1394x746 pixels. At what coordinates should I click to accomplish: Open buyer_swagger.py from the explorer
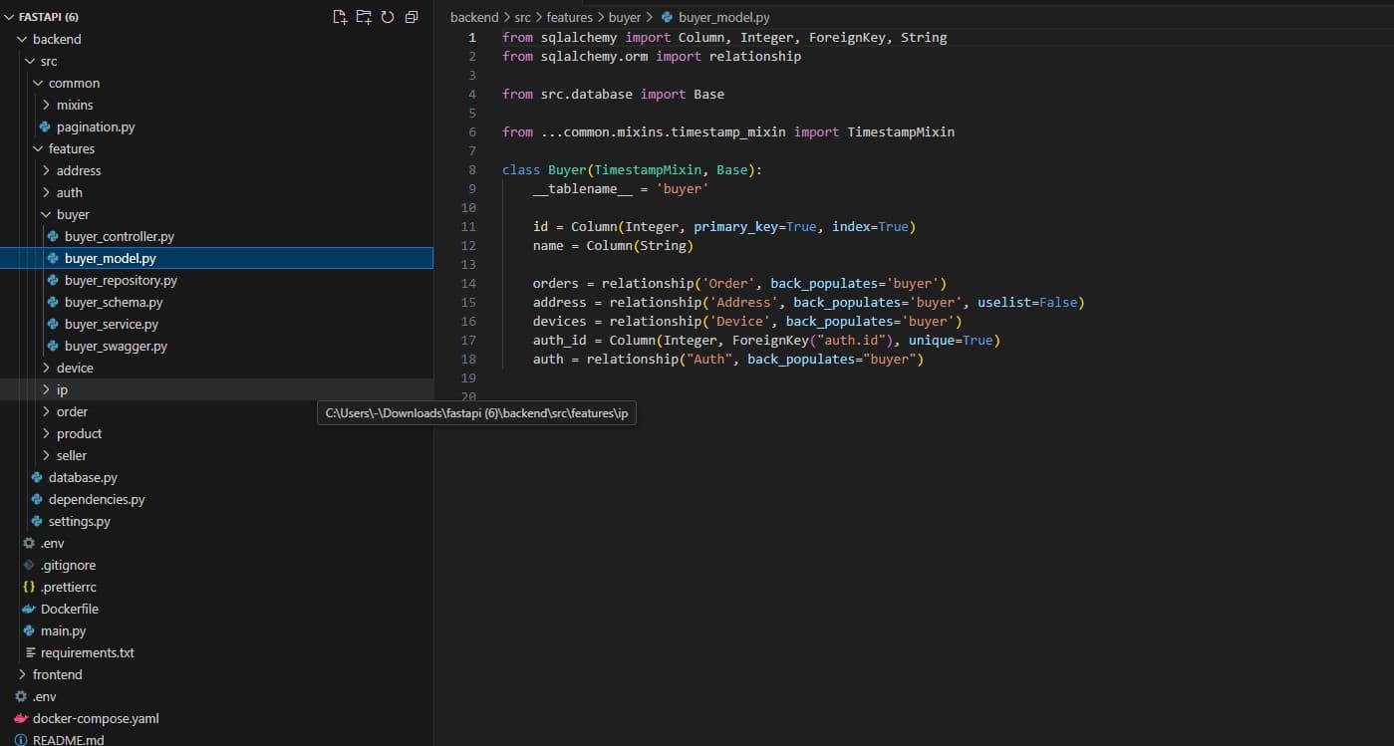116,346
